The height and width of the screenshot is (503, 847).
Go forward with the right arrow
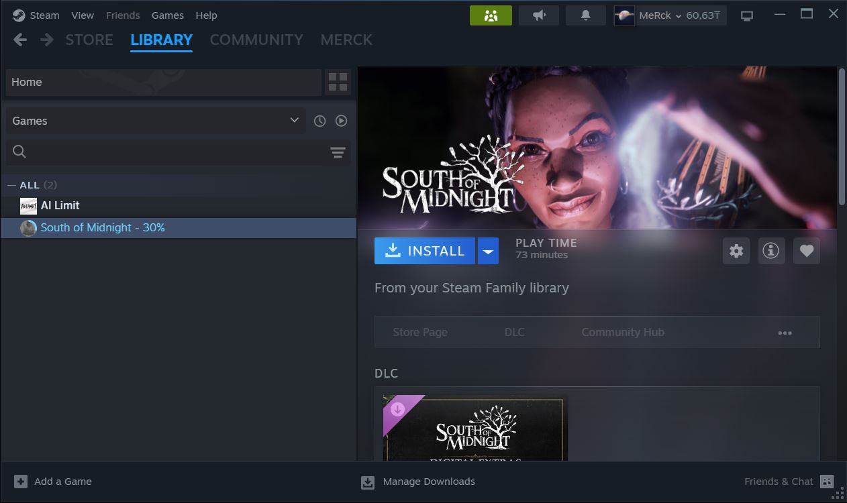click(46, 40)
